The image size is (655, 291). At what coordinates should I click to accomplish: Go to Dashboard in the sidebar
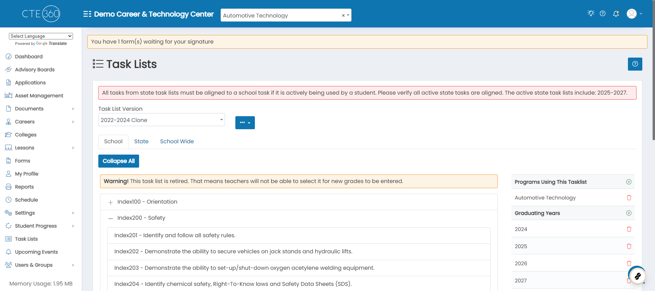pos(29,57)
